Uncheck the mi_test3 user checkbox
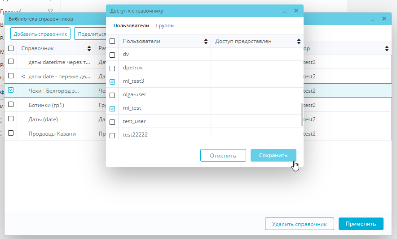This screenshot has height=239, width=397. point(112,81)
